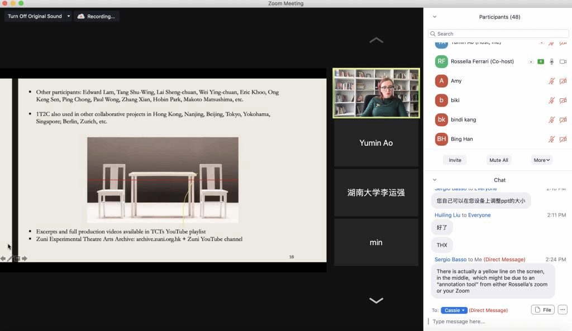Toggle Rossella Ferrari's microphone icon
This screenshot has height=331, width=572.
pos(551,61)
